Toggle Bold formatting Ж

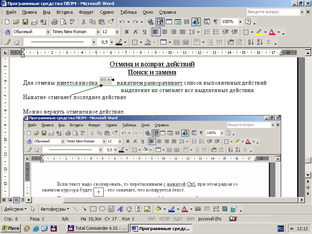[x=127, y=32]
